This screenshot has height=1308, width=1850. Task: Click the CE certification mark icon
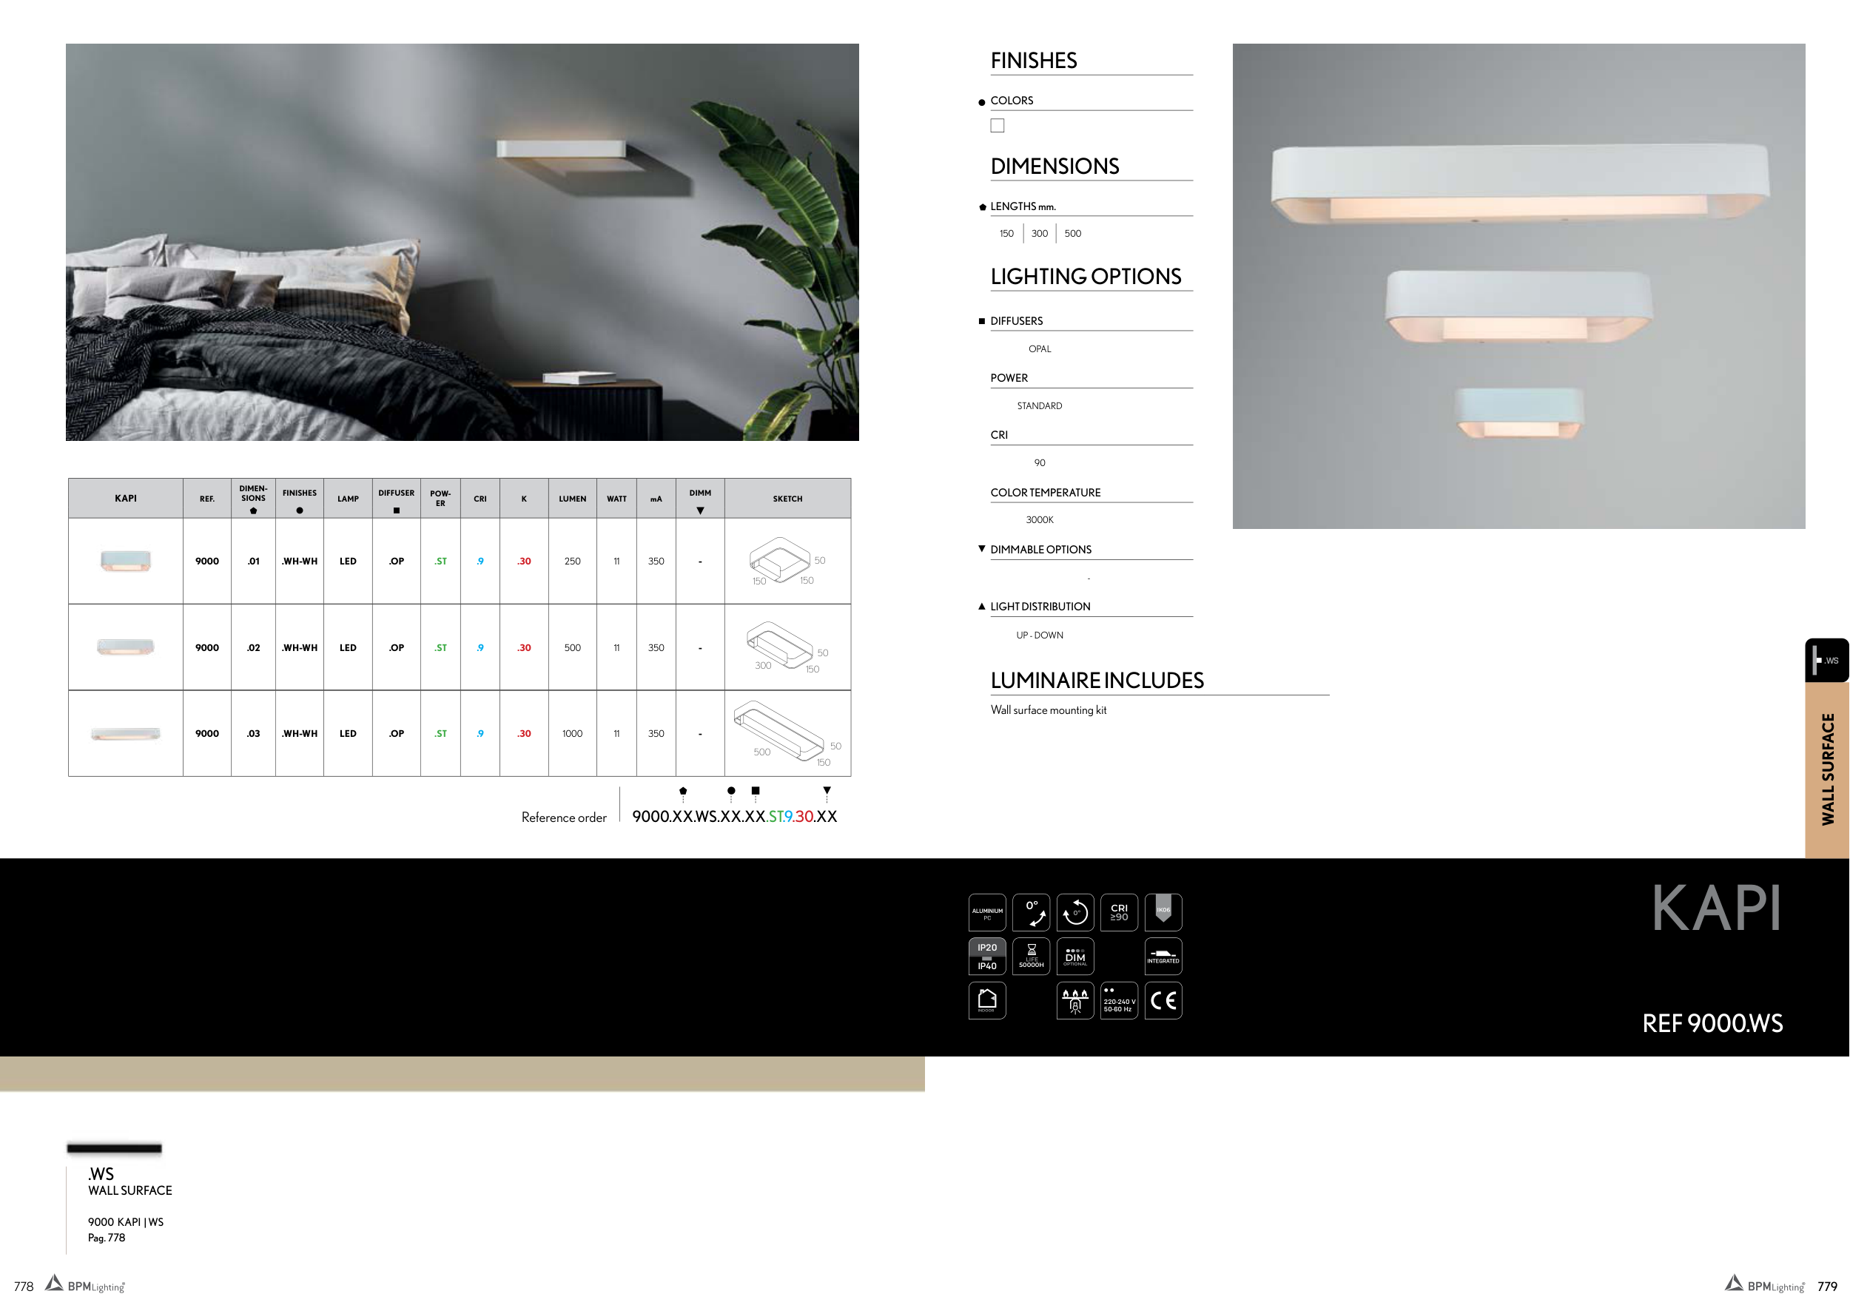pos(1163,1000)
